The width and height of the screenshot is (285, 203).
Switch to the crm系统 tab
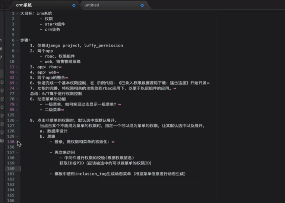coord(45,5)
